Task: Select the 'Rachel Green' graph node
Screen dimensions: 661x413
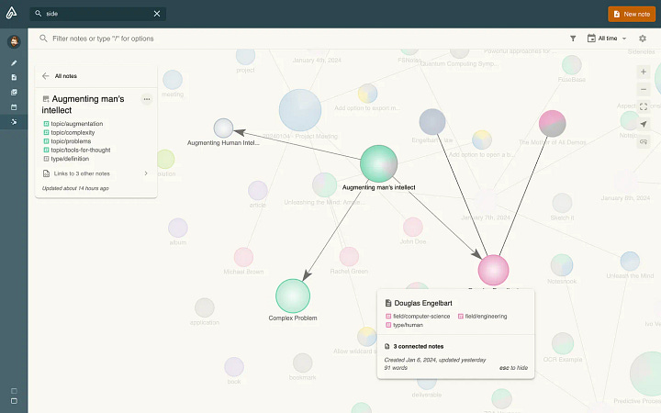Action: (x=349, y=257)
